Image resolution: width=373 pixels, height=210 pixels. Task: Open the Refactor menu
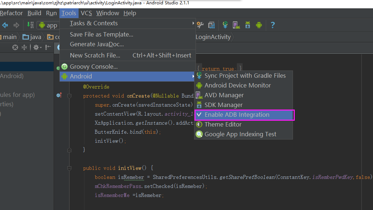pyautogui.click(x=11, y=13)
